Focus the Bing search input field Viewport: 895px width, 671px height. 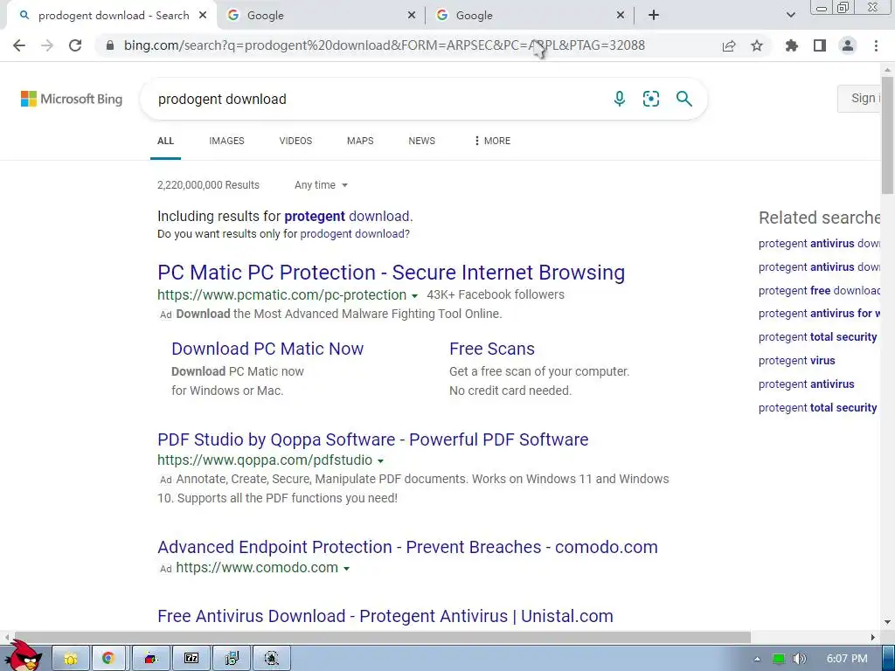[x=377, y=100]
